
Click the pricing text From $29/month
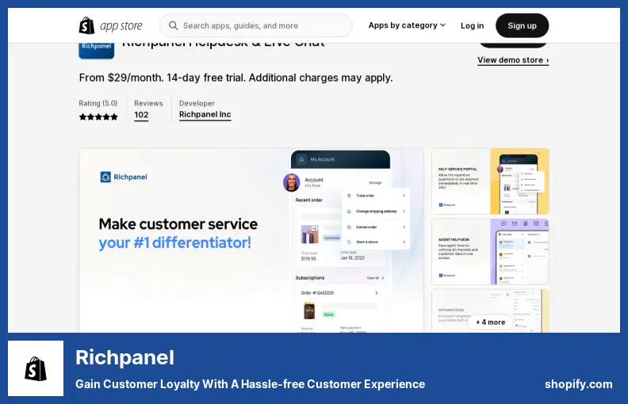(x=235, y=78)
